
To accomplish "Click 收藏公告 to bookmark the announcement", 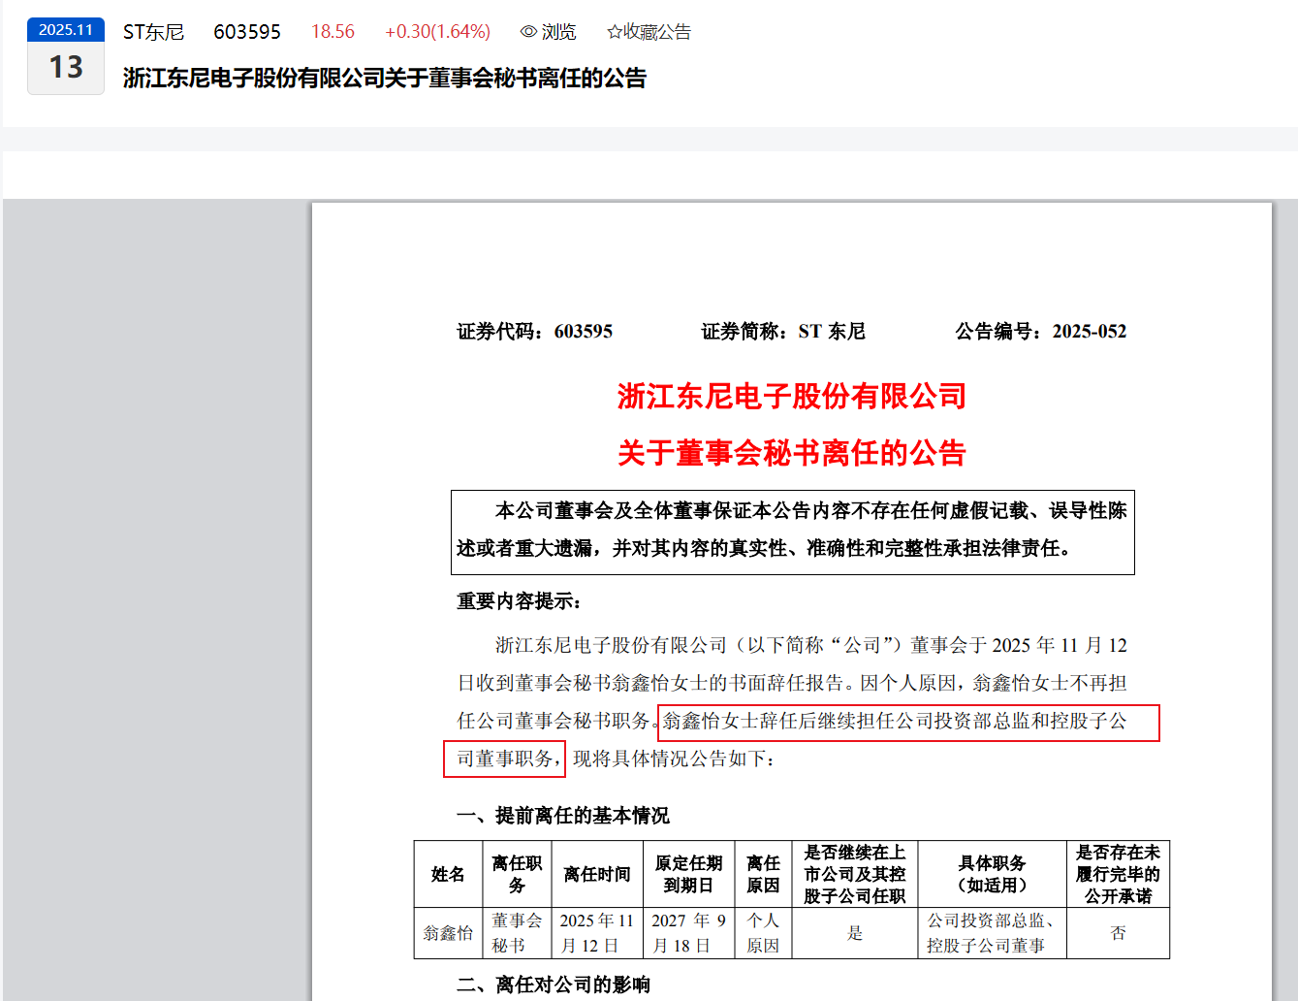I will point(657,32).
